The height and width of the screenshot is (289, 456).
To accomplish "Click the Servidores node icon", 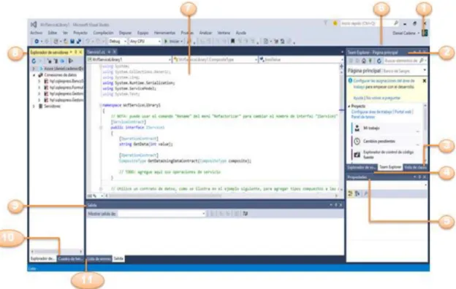I will [x=41, y=107].
